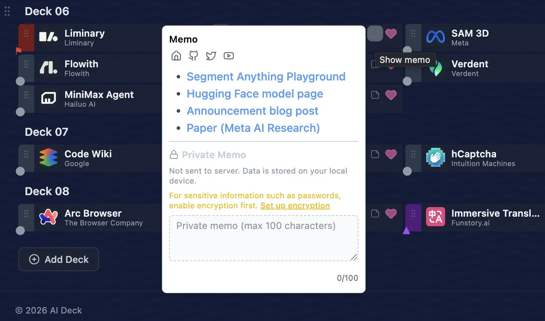
Task: Click the grip handle on Immersive Translate card
Action: click(413, 213)
